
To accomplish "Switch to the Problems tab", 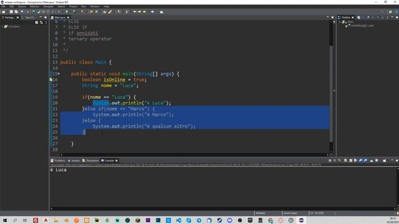I will pyautogui.click(x=58, y=161).
